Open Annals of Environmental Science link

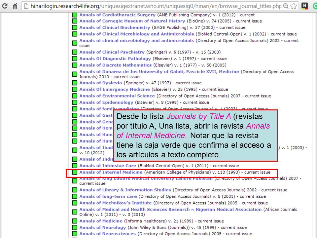click(x=117, y=96)
